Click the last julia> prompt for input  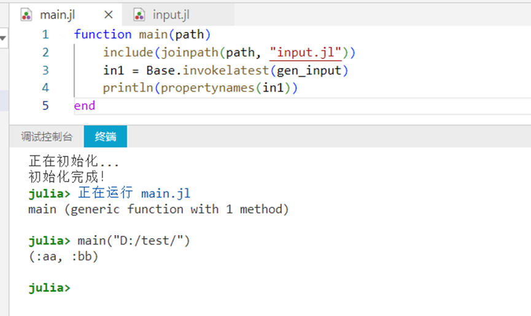click(50, 288)
